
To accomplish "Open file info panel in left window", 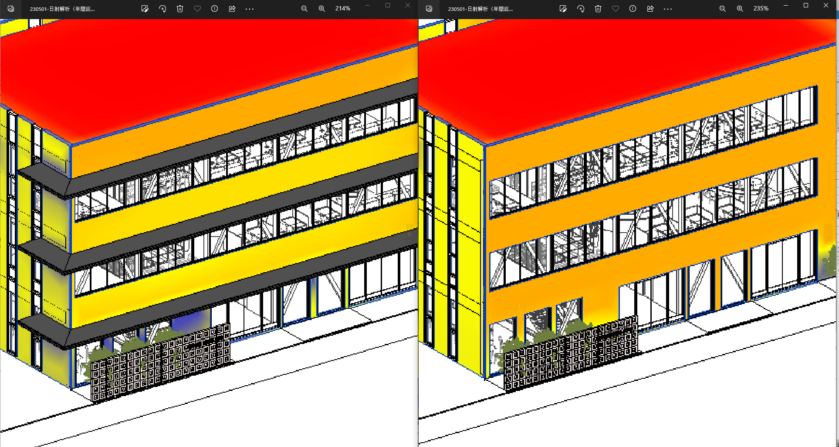I will (x=215, y=9).
